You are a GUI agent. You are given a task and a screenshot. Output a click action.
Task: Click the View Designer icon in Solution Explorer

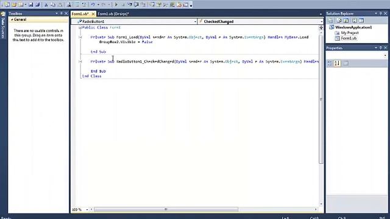pyautogui.click(x=361, y=21)
